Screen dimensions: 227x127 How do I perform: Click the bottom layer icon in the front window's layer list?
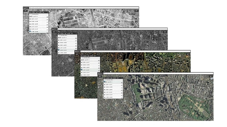(x=104, y=97)
